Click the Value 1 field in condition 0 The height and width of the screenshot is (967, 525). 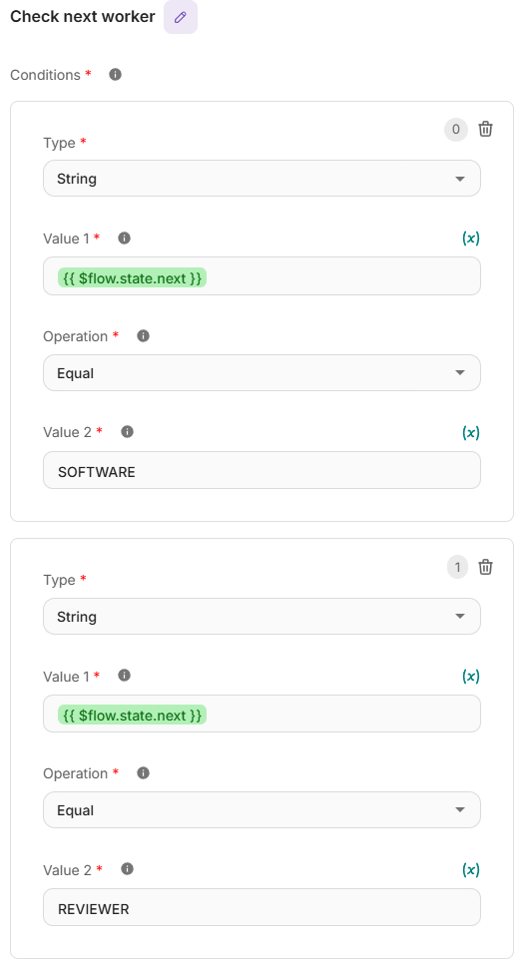point(262,276)
